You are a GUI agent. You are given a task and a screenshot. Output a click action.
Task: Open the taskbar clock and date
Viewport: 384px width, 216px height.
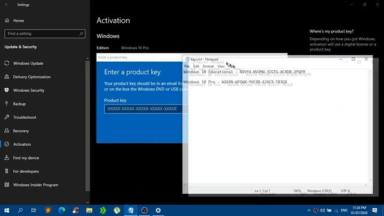pyautogui.click(x=359, y=211)
